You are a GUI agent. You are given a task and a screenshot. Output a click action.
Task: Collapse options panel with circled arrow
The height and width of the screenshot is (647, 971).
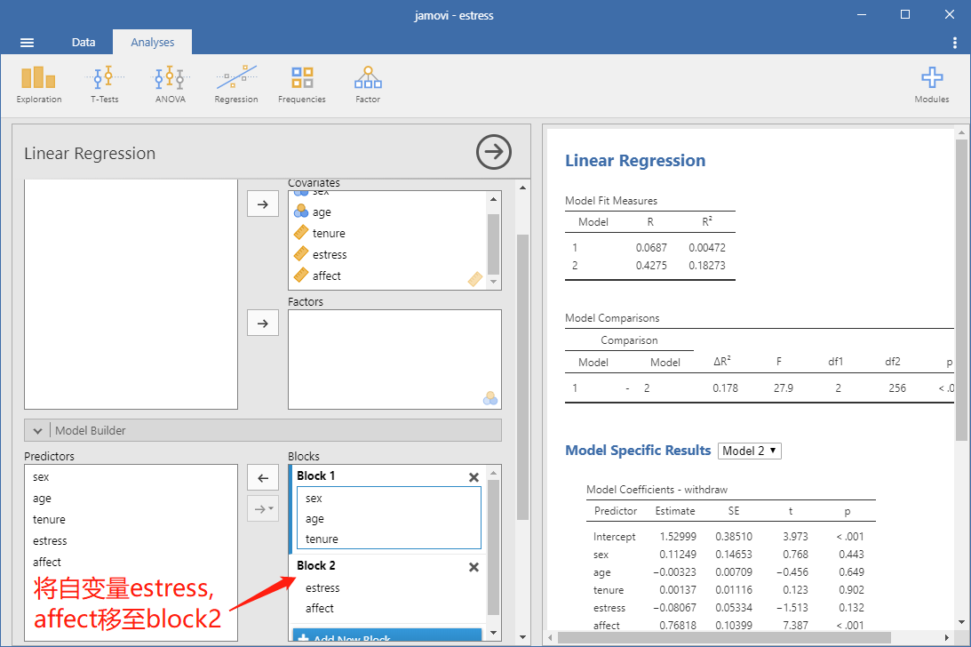494,152
